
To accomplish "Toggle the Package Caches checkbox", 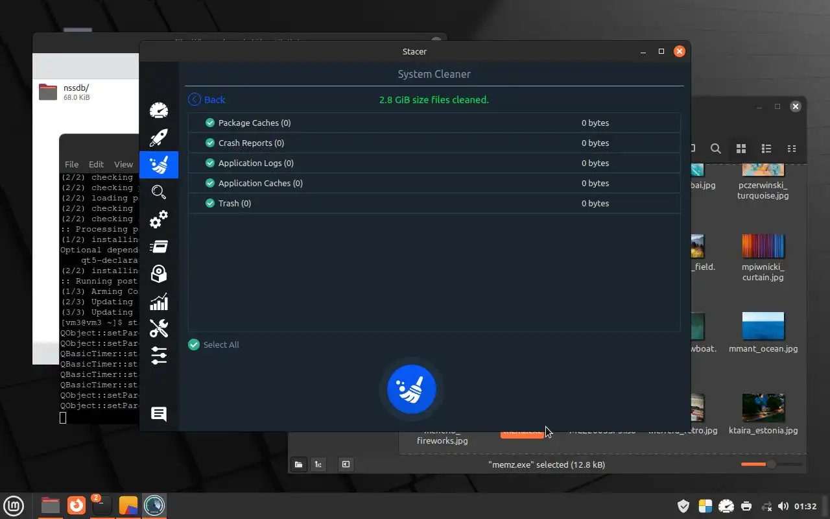I will pyautogui.click(x=210, y=123).
